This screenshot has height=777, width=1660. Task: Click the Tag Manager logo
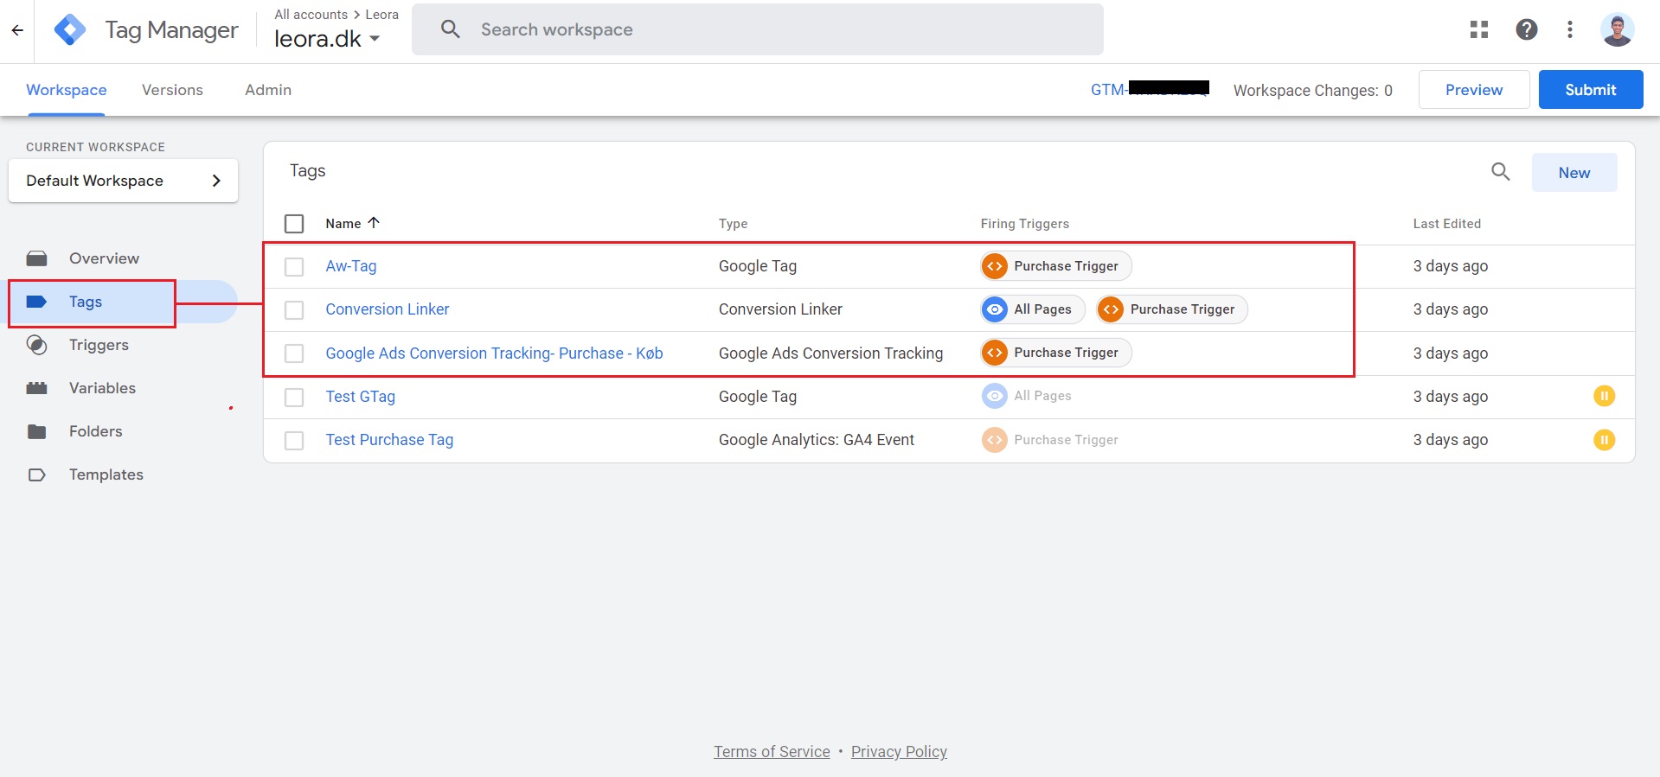click(x=70, y=30)
